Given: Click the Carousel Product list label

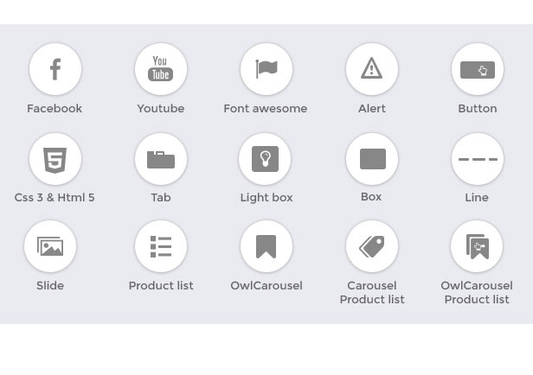Looking at the screenshot, I should tap(372, 293).
